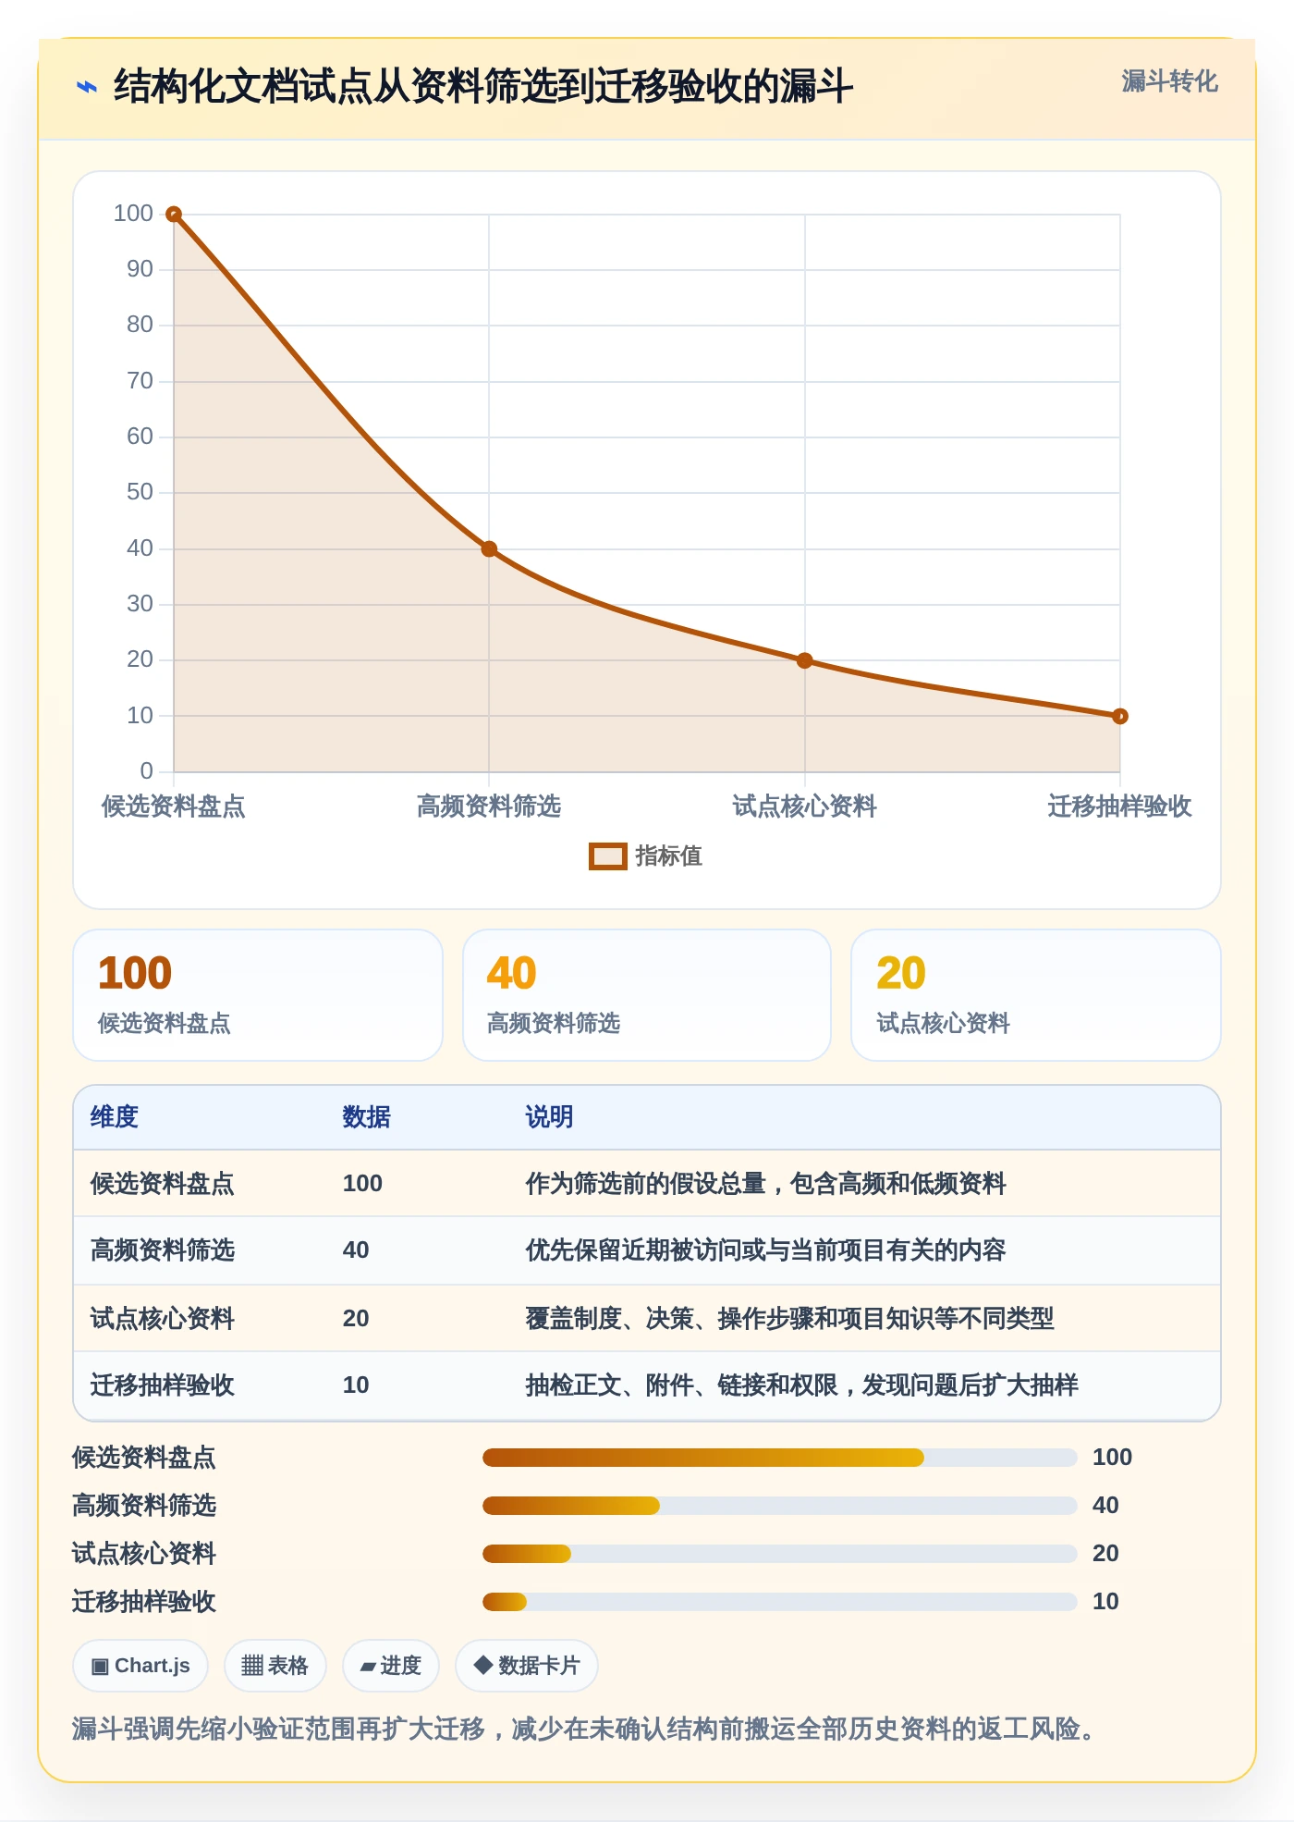Image resolution: width=1294 pixels, height=1822 pixels.
Task: Click the x-axis label 迁移抽样验收
Action: point(1119,806)
